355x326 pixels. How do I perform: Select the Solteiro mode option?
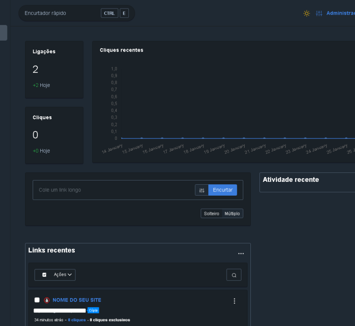212,214
